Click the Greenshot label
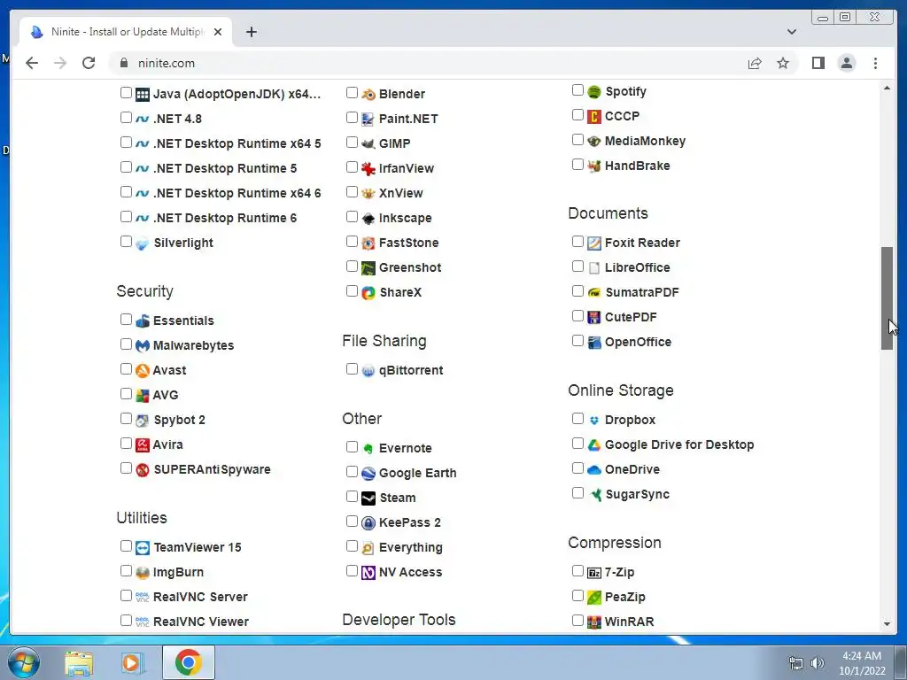Image resolution: width=907 pixels, height=680 pixels. pyautogui.click(x=410, y=267)
